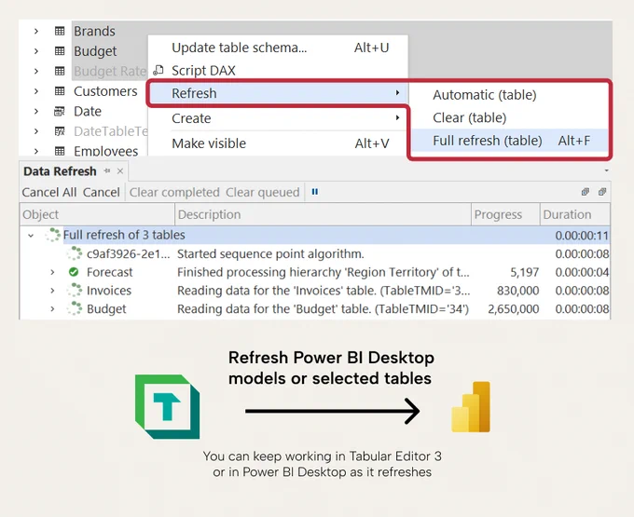This screenshot has width=634, height=517.
Task: Collapse the Full refresh of 3 tables group
Action: click(31, 235)
